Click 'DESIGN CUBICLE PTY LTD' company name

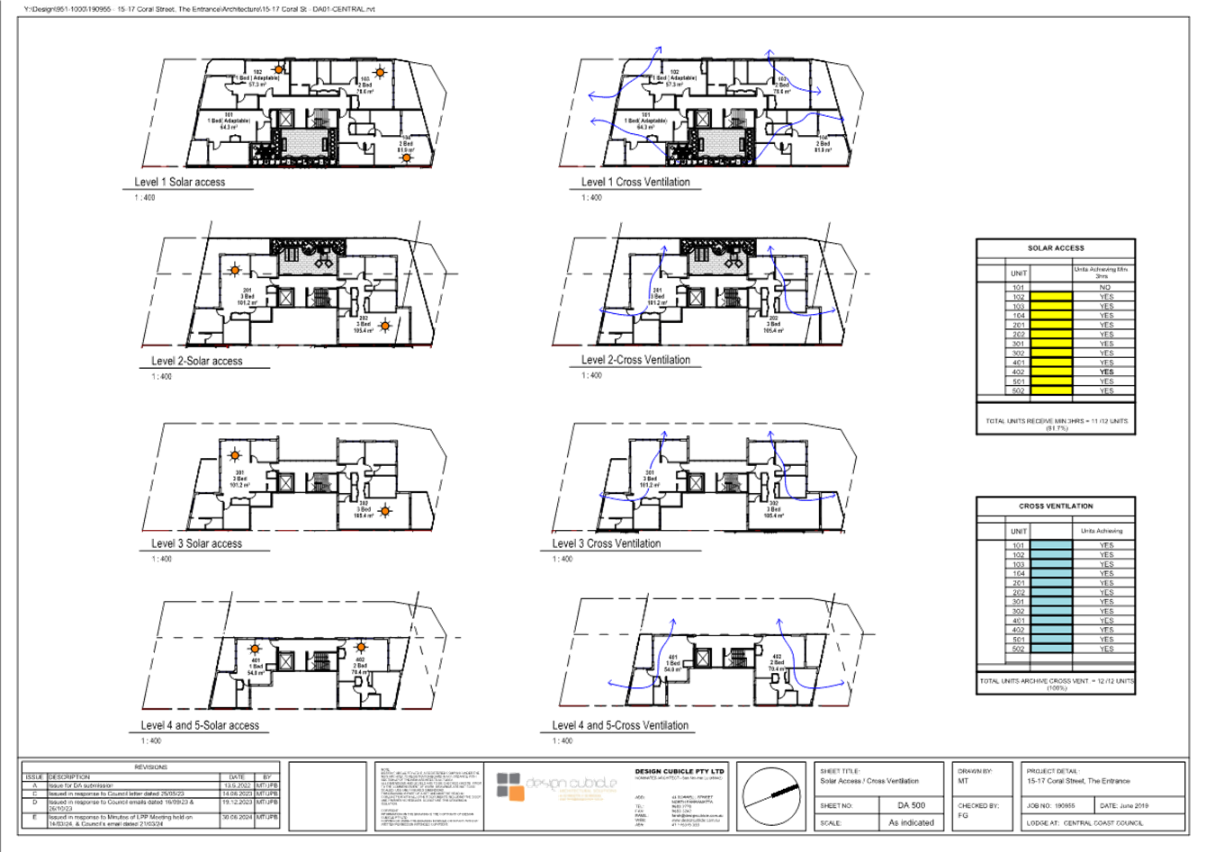679,772
